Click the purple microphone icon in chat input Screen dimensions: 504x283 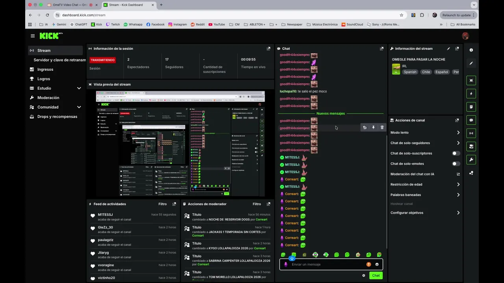tap(286, 265)
